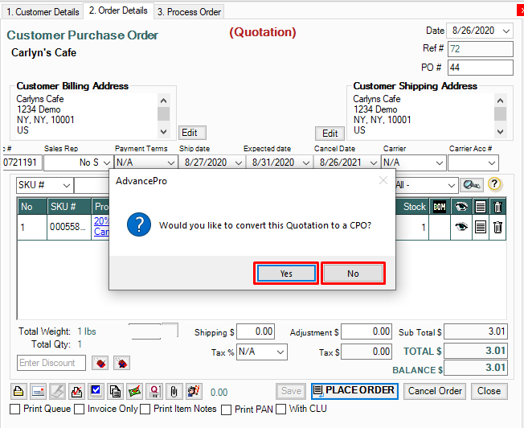Screen dimensions: 524x428
Task: Confirm conversion by clicking Yes
Action: 286,274
